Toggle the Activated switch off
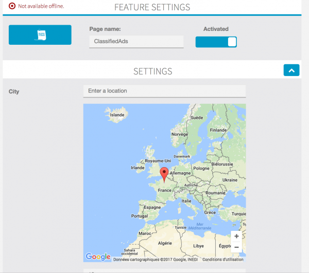Viewport: 309px width, 273px height. click(x=216, y=42)
